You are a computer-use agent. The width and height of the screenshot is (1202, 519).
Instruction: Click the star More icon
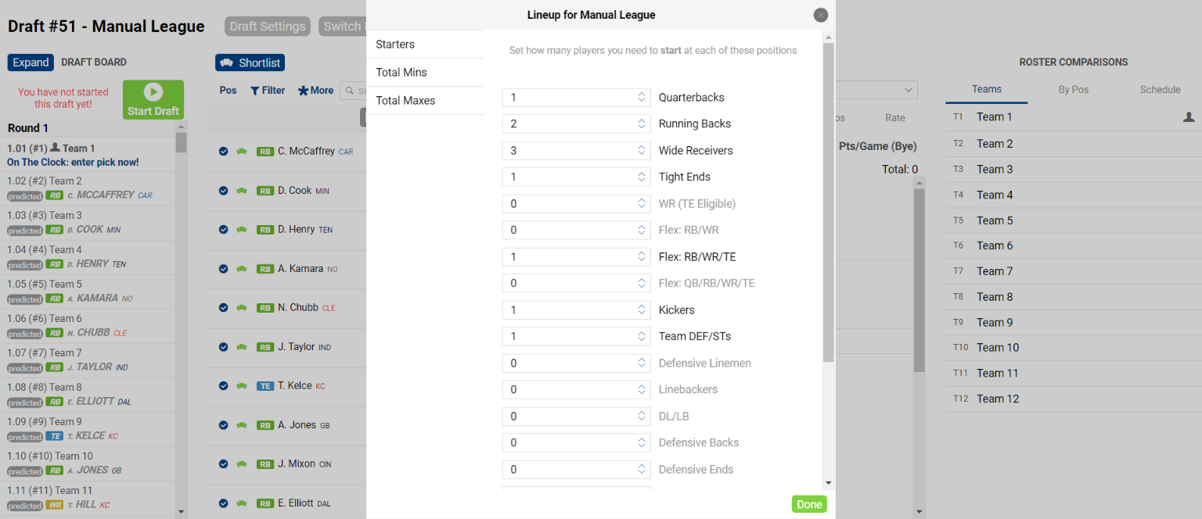click(303, 91)
